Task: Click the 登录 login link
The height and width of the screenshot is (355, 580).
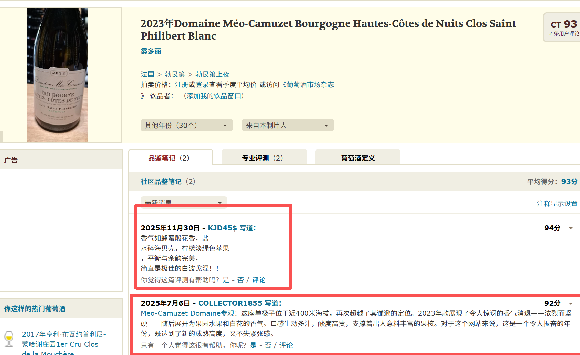Action: (x=202, y=85)
